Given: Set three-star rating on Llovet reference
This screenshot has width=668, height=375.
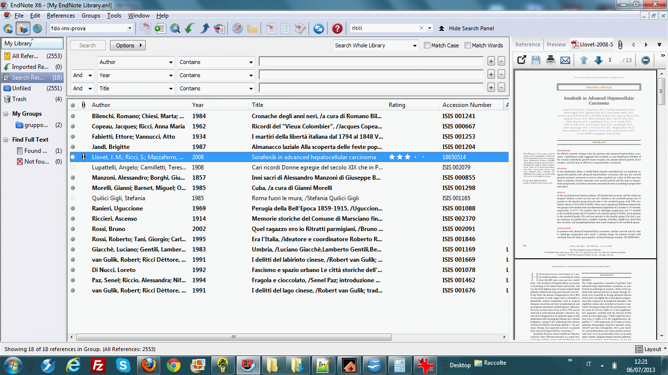Looking at the screenshot, I should 407,157.
